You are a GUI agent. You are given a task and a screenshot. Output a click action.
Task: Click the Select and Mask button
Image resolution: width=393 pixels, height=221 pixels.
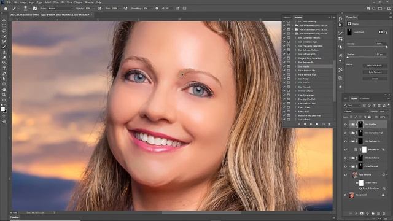[375, 66]
